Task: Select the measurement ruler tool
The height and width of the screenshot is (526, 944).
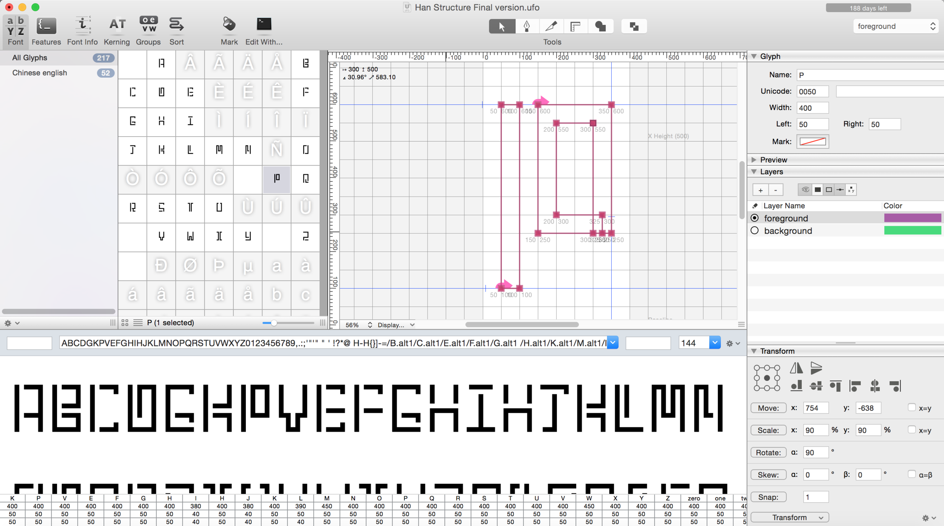Action: [x=575, y=26]
